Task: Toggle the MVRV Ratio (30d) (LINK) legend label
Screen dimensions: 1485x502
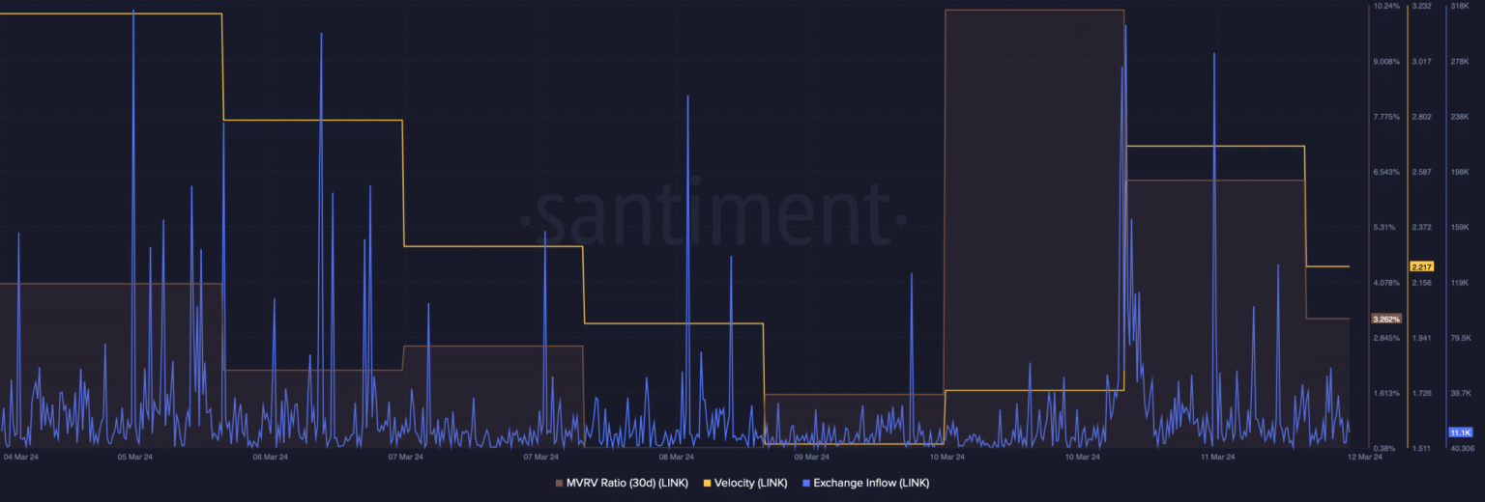Action: (x=626, y=483)
